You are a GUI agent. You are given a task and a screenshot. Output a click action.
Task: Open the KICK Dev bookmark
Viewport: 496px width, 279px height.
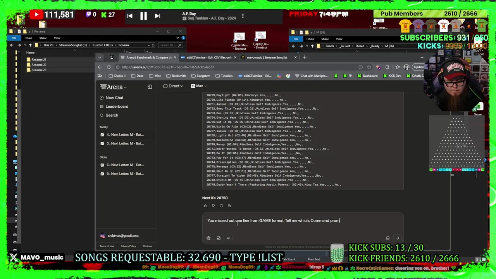pyautogui.click(x=392, y=76)
